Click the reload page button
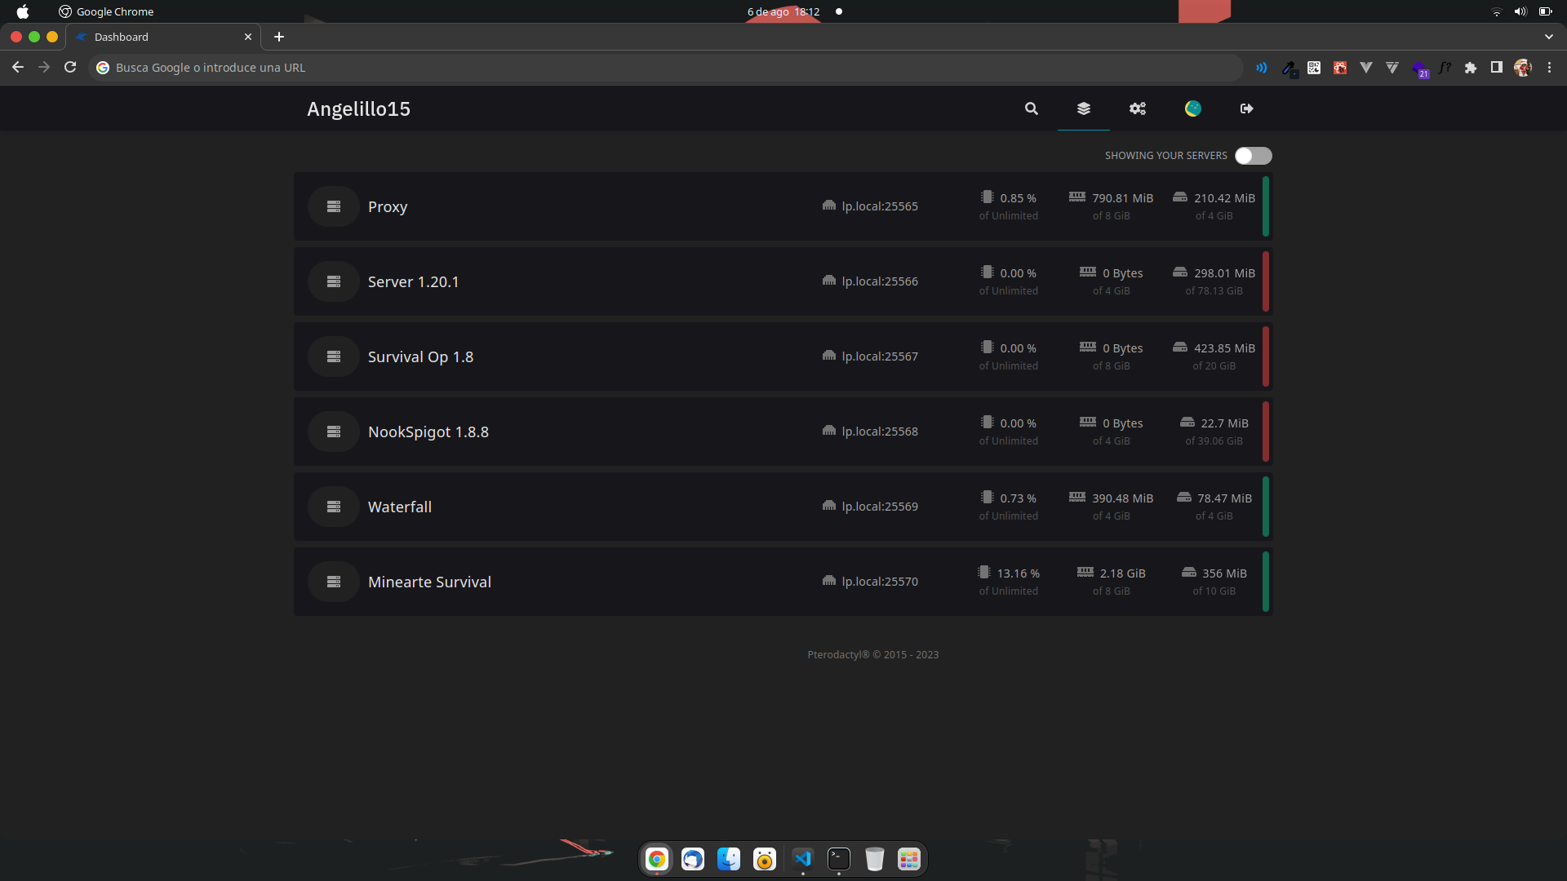 pyautogui.click(x=70, y=68)
